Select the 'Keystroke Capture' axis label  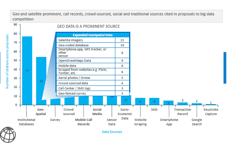click(x=211, y=112)
